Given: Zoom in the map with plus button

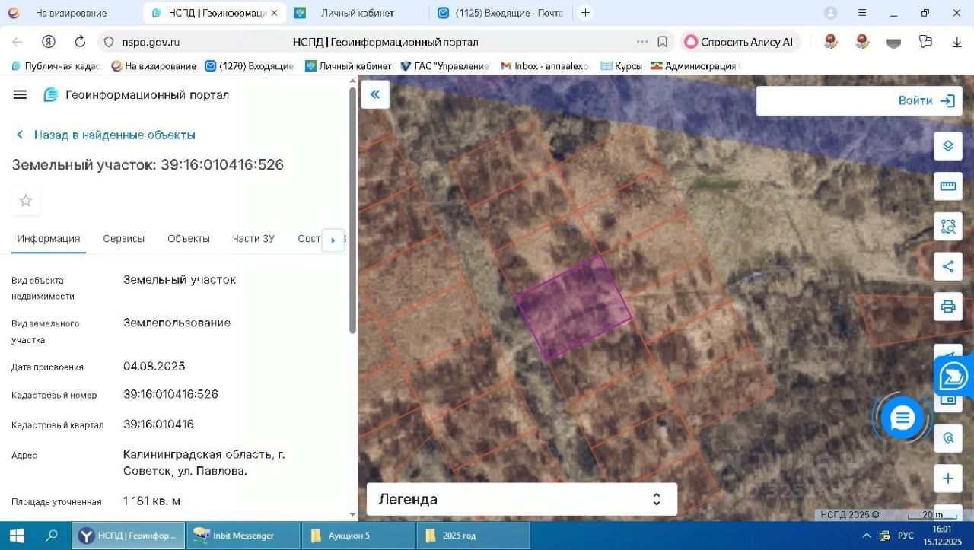Looking at the screenshot, I should coord(948,478).
